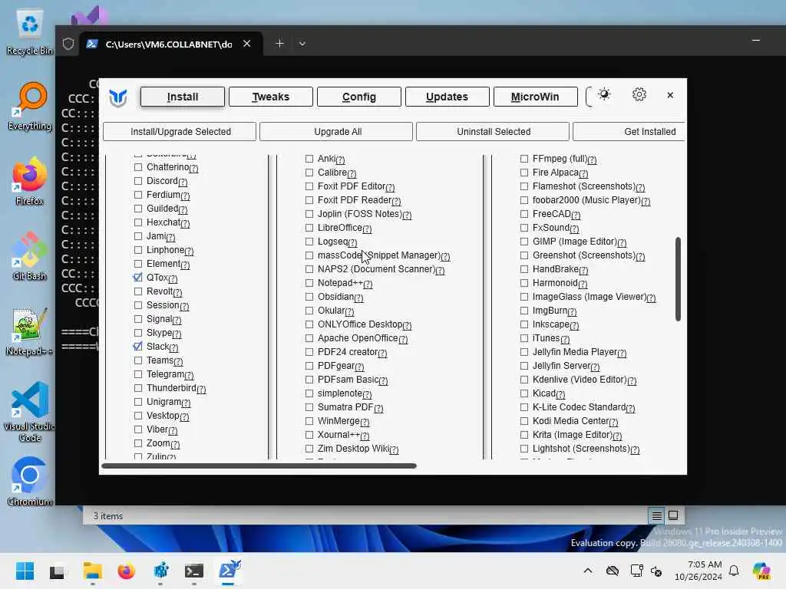Go to the MicroWin tab
This screenshot has height=589, width=786.
[535, 97]
